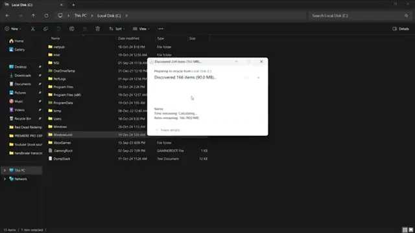The image size is (415, 233).
Task: Select Network in navigation pane
Action: (18, 179)
